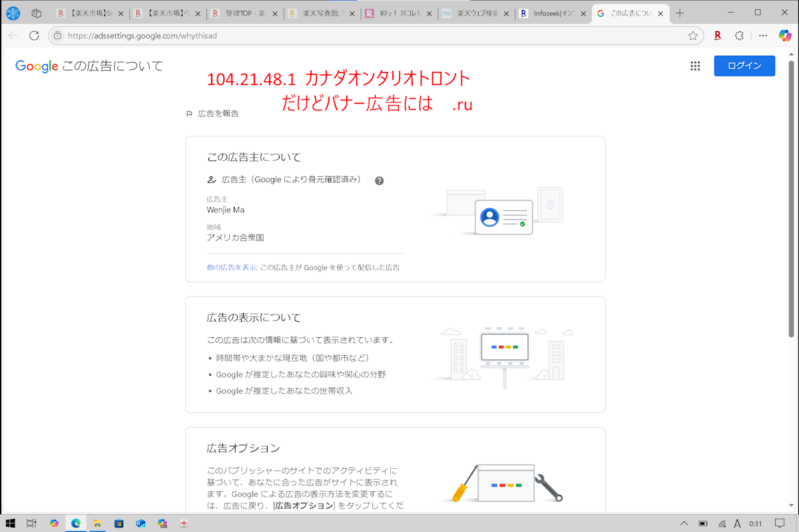Click the Google logo in page header
The image size is (799, 532).
(x=37, y=66)
